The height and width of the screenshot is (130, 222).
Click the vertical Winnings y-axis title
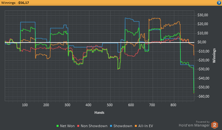click(x=214, y=56)
